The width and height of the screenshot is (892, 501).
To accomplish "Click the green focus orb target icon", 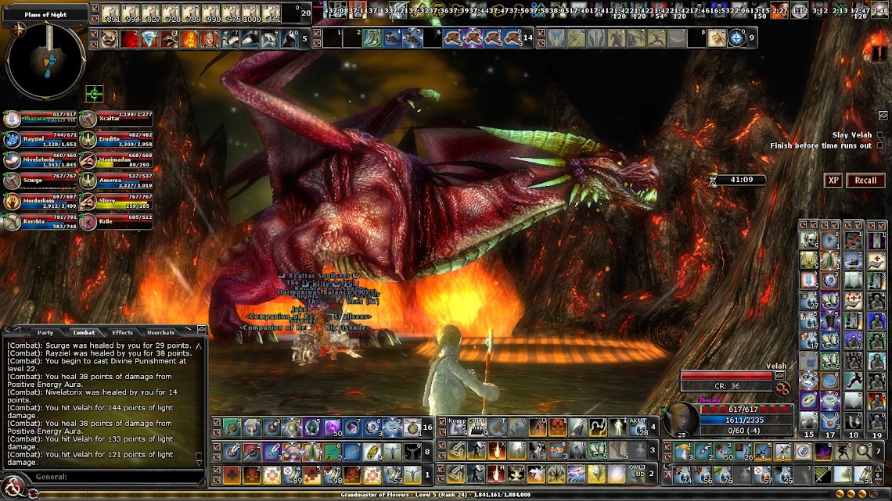I will pyautogui.click(x=95, y=93).
